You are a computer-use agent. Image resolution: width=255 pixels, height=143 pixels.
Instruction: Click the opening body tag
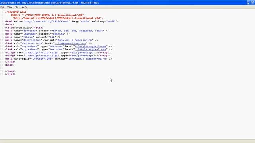tap(9, 65)
